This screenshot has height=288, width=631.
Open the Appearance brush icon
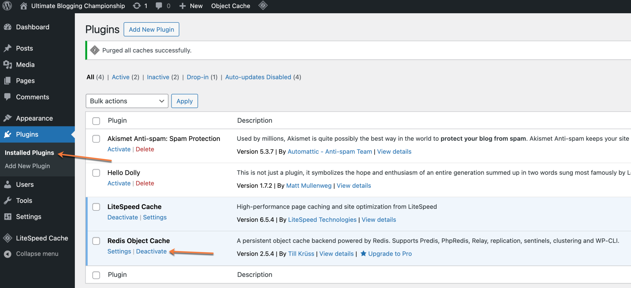(x=8, y=118)
